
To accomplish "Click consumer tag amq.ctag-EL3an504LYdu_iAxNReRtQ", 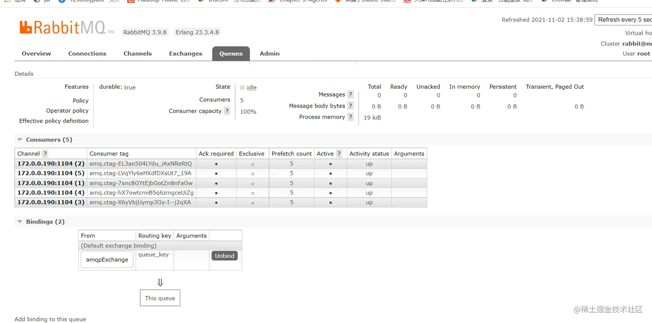I will (x=141, y=164).
